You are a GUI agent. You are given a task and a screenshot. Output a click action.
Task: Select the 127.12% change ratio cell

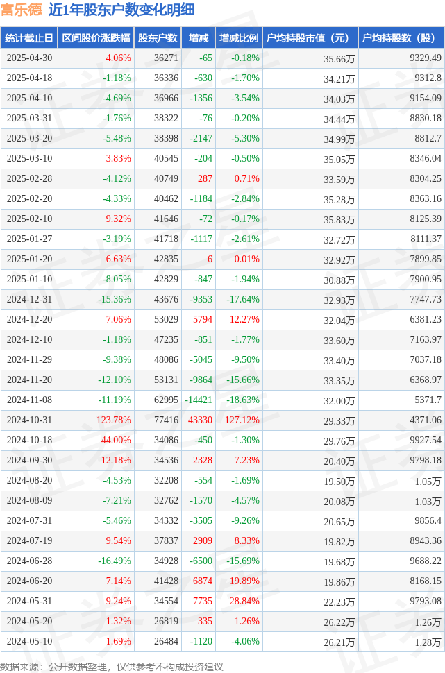[x=242, y=420]
